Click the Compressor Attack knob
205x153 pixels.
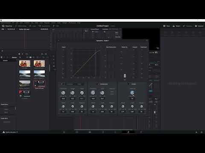93,106
